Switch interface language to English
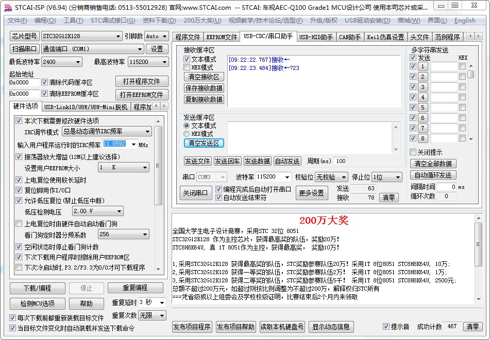The image size is (490, 340). tap(465, 21)
